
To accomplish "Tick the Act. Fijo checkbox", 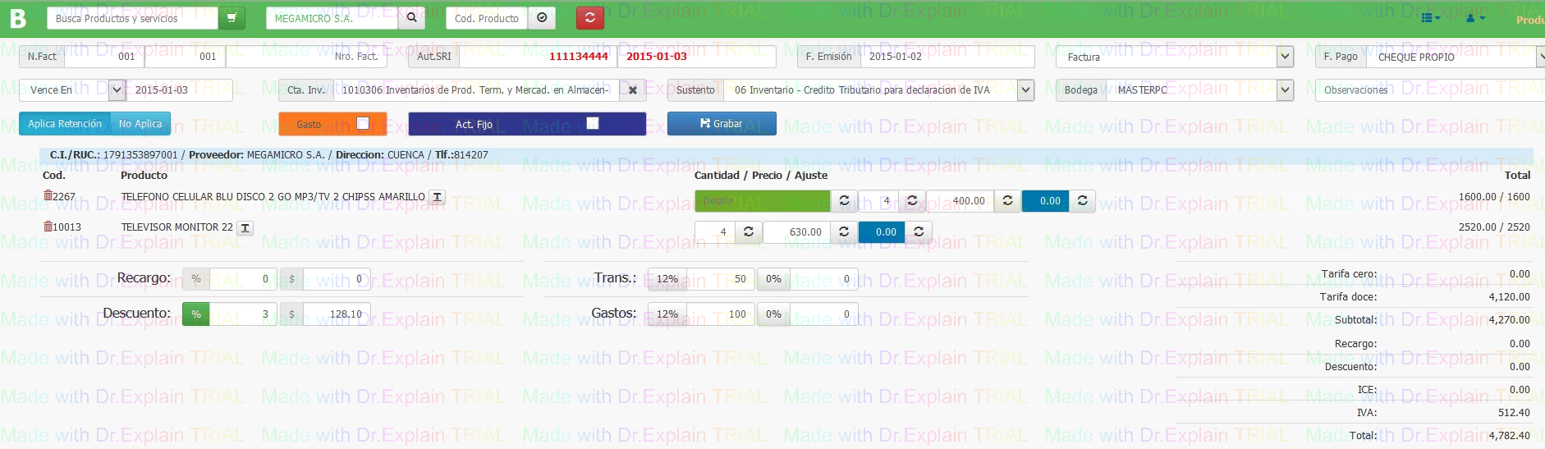I will (593, 124).
